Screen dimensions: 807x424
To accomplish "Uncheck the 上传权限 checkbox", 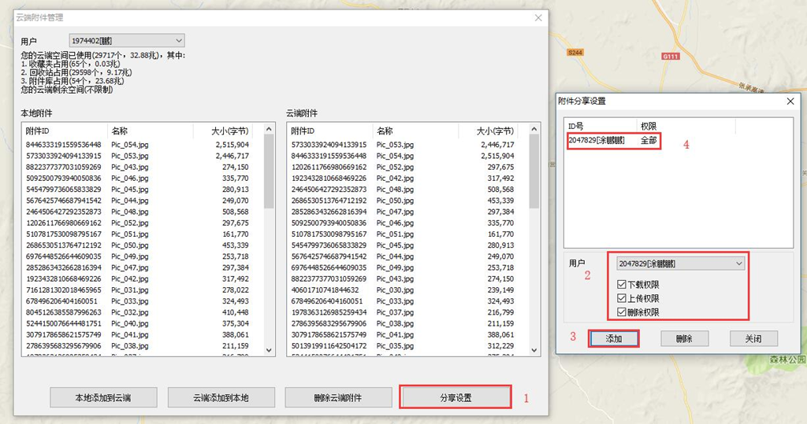I will tap(621, 299).
